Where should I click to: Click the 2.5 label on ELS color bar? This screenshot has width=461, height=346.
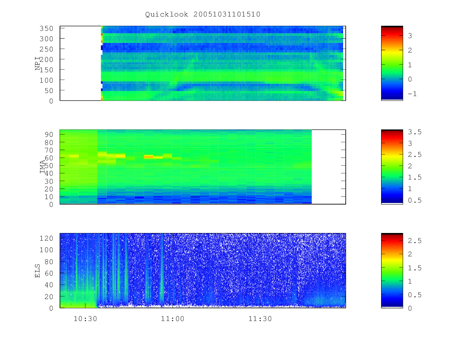click(x=415, y=241)
